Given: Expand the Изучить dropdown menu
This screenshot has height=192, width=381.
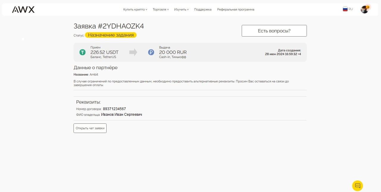Looking at the screenshot, I should point(181,9).
